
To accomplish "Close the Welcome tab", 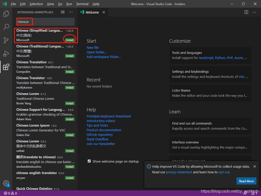I will (x=104, y=12).
